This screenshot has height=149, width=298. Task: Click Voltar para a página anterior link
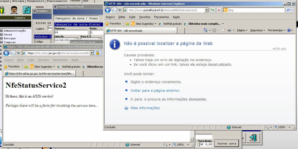click(x=156, y=91)
